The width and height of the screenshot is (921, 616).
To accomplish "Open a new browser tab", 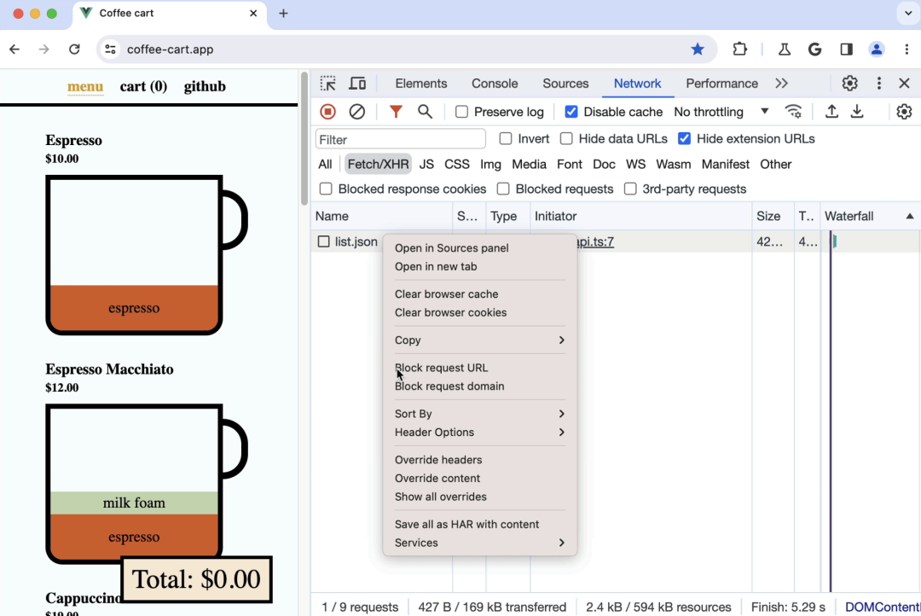I will [x=283, y=13].
